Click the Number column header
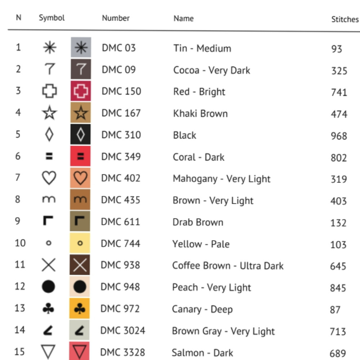This screenshot has height=360, width=360. [116, 18]
